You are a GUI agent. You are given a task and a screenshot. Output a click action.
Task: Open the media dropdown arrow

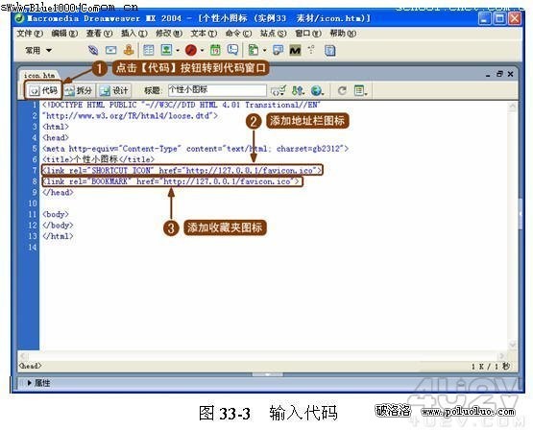pyautogui.click(x=202, y=51)
